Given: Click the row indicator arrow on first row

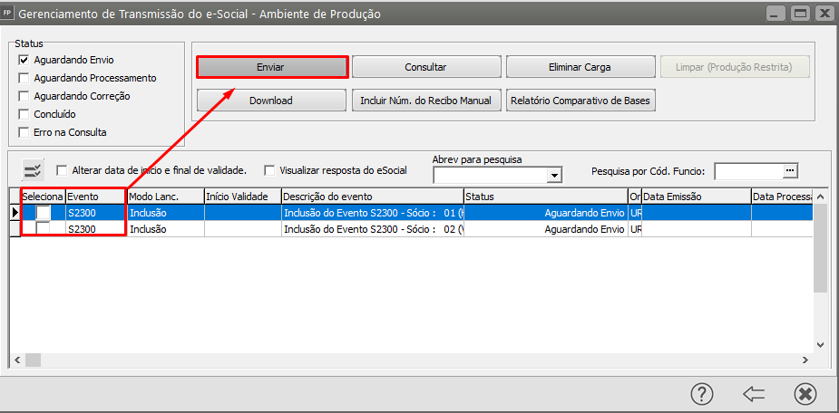Looking at the screenshot, I should 15,213.
